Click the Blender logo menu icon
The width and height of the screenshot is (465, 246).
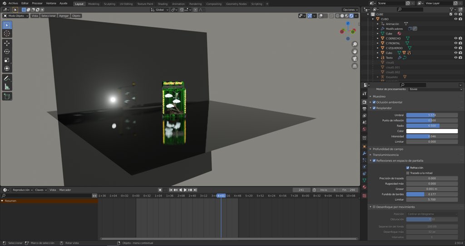tap(4, 3)
